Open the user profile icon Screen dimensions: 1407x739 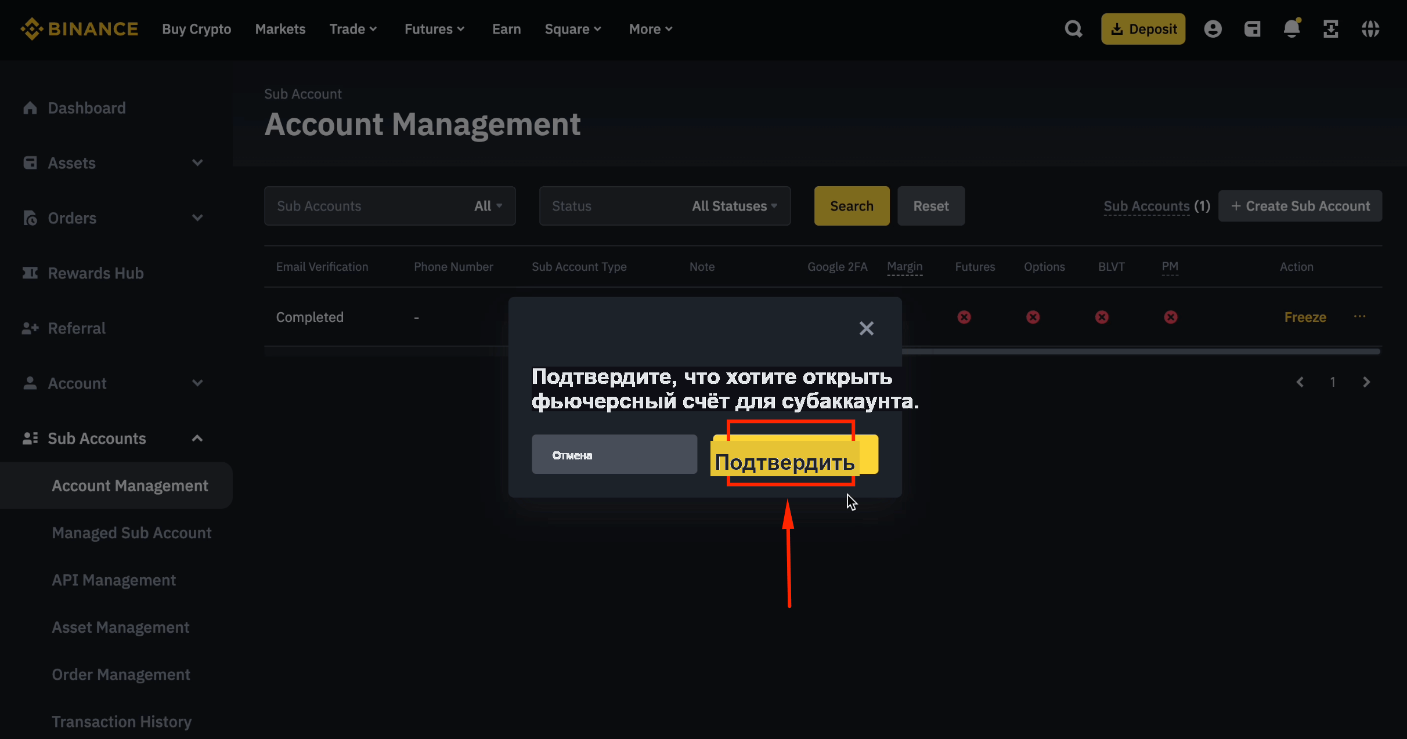coord(1213,29)
